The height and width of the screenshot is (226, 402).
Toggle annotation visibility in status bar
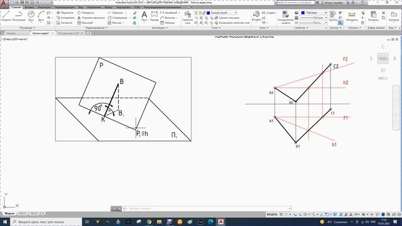tap(340, 214)
